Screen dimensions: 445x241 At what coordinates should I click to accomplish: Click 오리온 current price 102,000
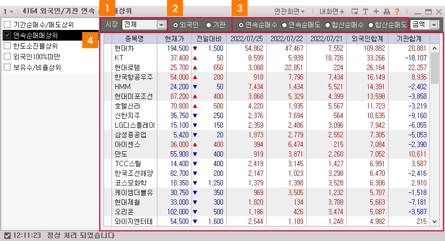tap(178, 212)
